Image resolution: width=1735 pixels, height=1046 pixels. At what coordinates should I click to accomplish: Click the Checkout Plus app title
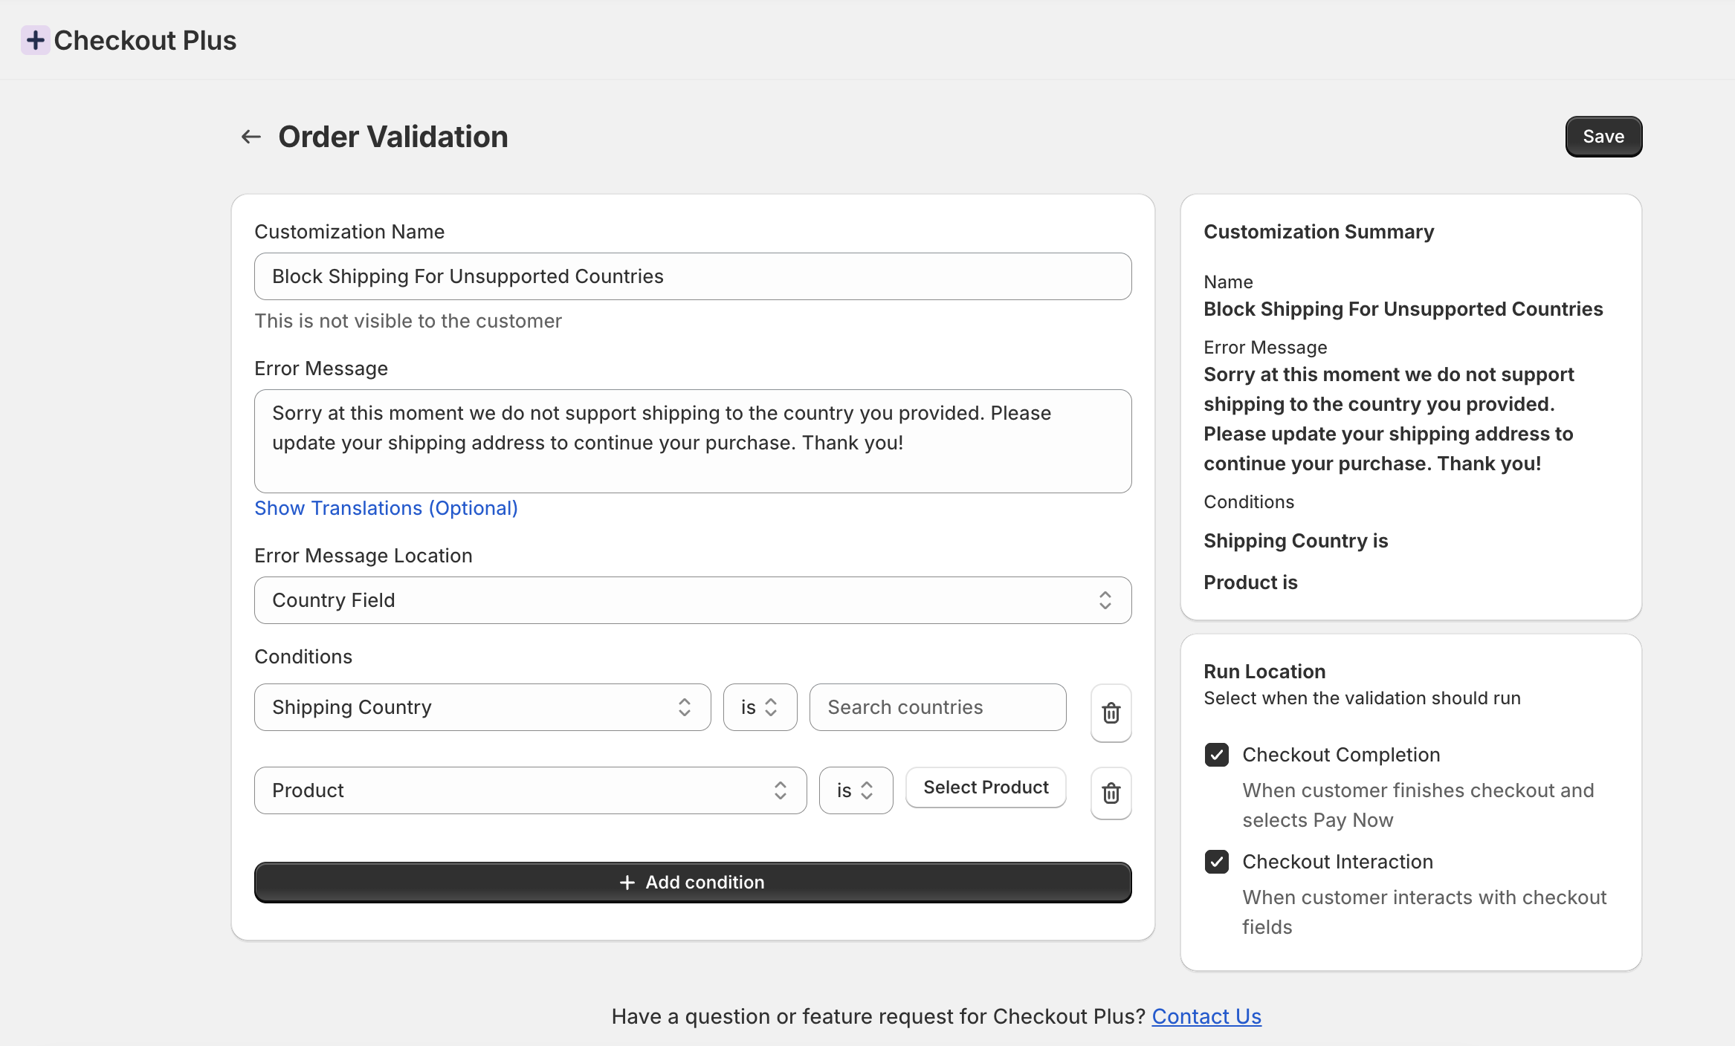click(145, 40)
